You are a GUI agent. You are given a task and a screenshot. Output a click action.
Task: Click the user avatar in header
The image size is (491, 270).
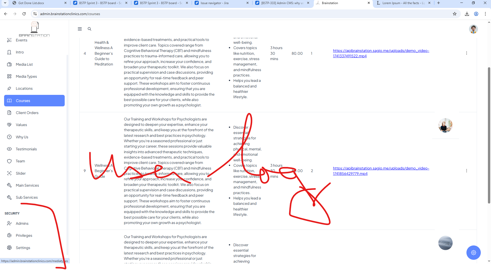(x=473, y=29)
